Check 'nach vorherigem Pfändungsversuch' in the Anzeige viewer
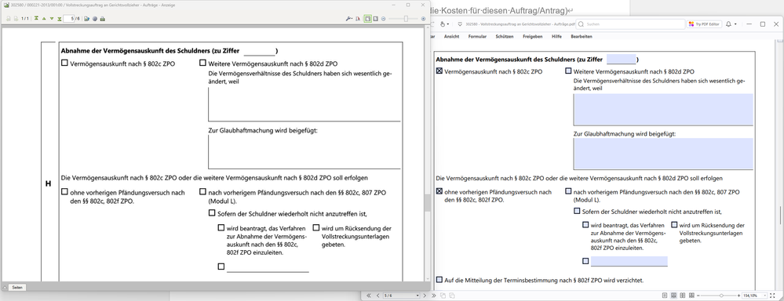 tap(202, 192)
